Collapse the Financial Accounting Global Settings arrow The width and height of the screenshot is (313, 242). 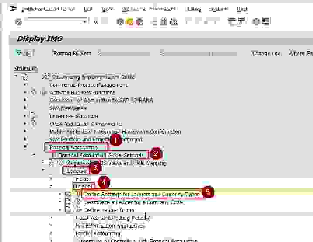click(34, 155)
